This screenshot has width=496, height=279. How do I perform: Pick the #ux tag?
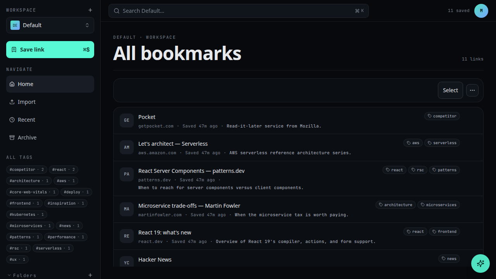pyautogui.click(x=17, y=260)
